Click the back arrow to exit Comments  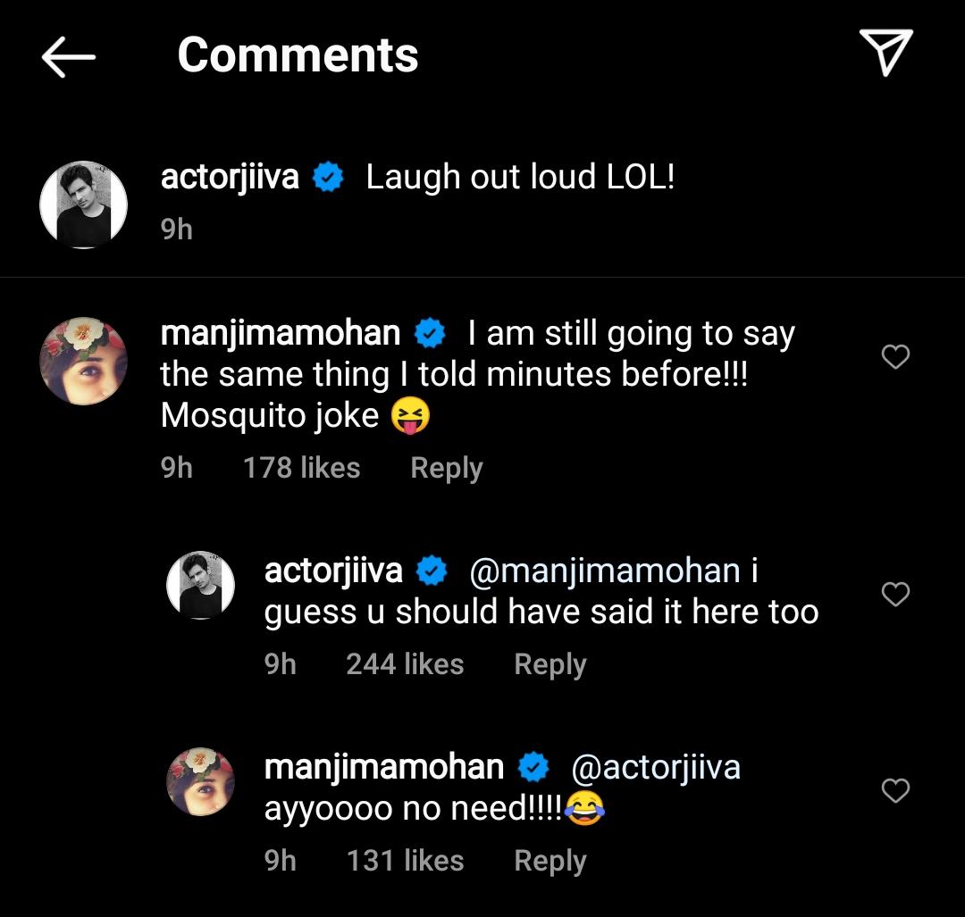click(x=69, y=56)
